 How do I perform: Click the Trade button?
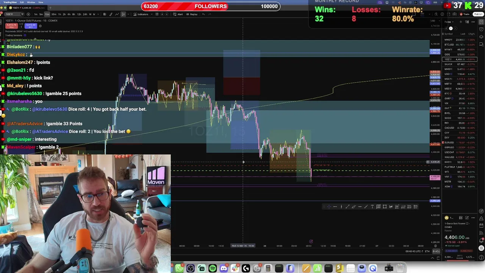pos(465,14)
